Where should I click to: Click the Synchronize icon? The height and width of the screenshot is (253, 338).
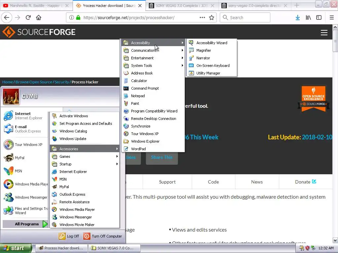click(126, 126)
